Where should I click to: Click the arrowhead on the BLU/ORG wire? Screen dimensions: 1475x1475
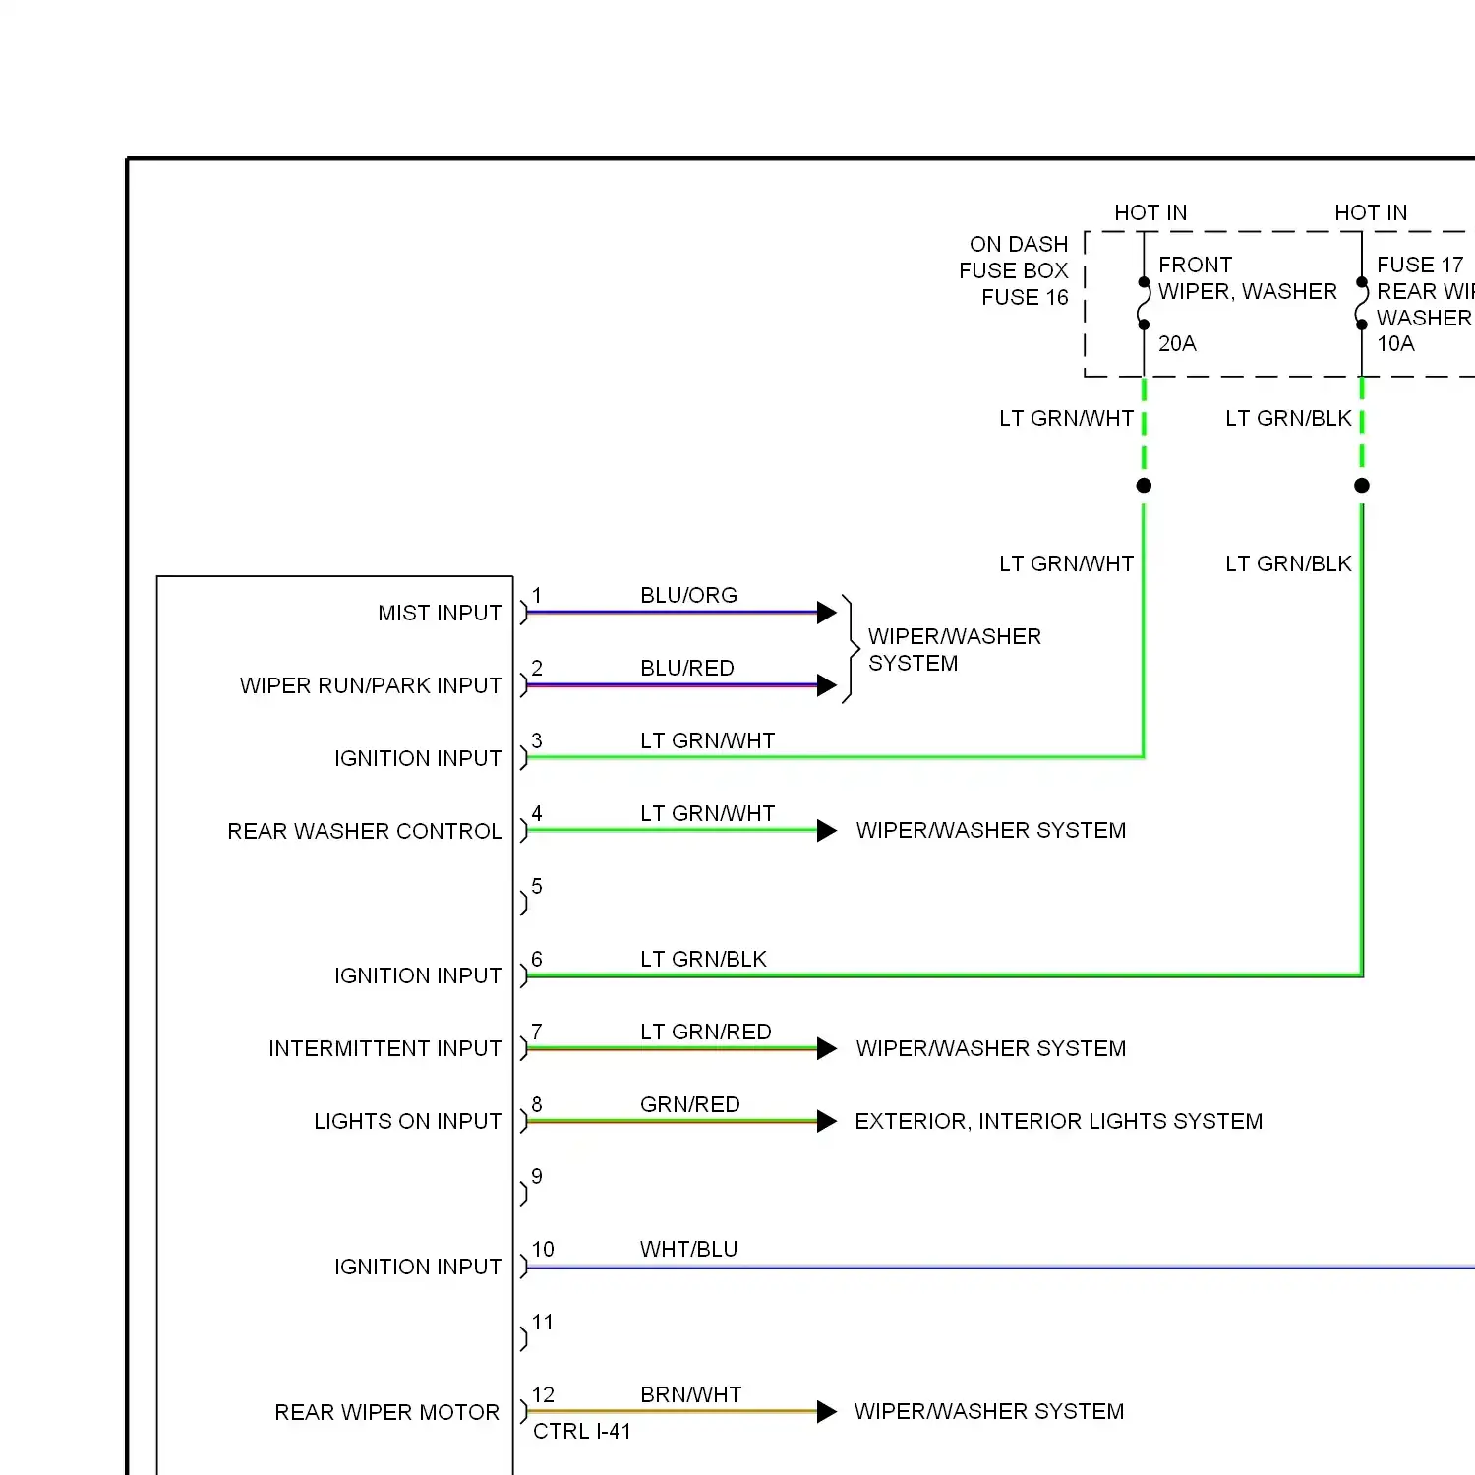[827, 612]
